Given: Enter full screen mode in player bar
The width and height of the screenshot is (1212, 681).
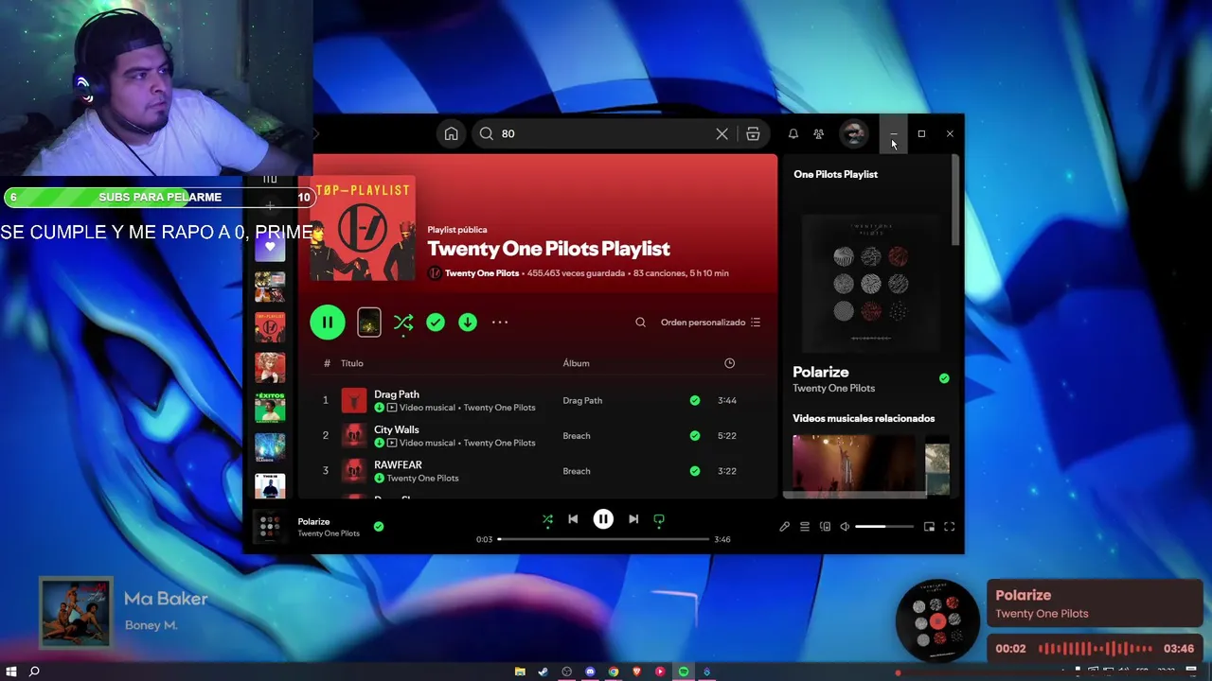Looking at the screenshot, I should click(950, 527).
